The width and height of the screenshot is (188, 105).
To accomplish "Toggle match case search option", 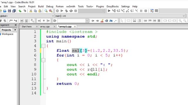I will coord(111,21).
